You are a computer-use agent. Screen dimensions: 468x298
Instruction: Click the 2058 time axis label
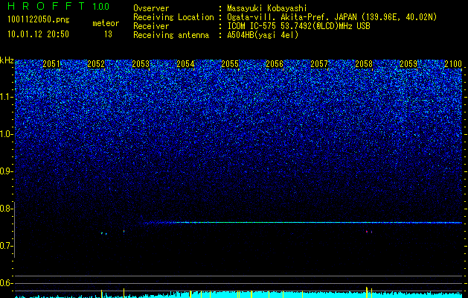pyautogui.click(x=364, y=64)
